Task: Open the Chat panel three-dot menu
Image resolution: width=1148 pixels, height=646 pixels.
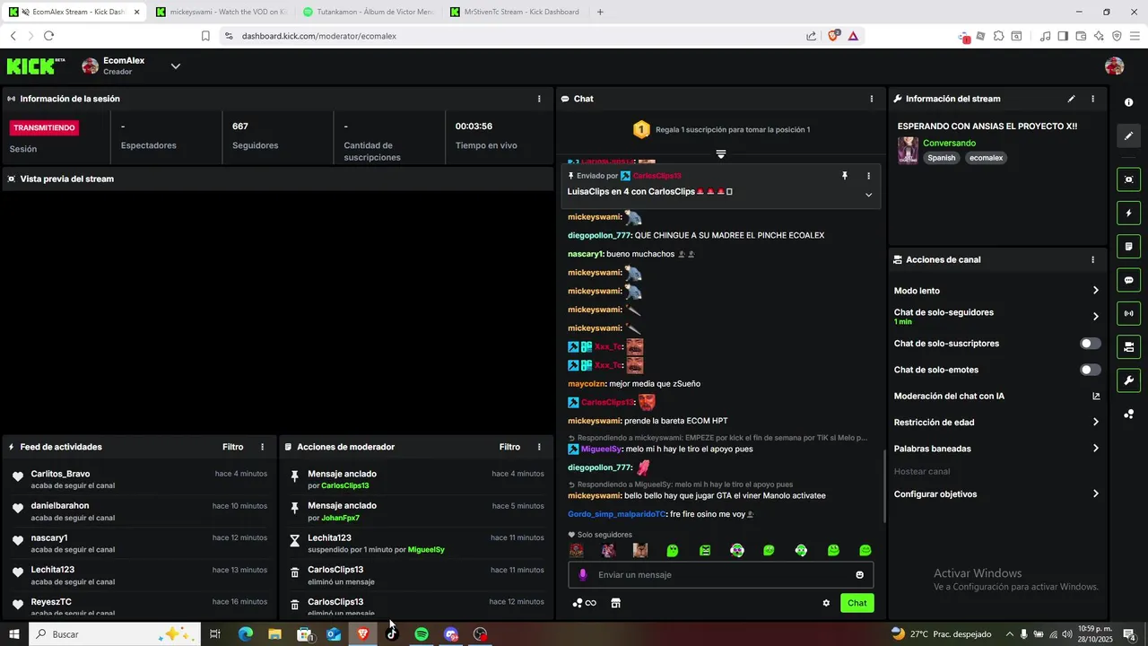Action: (872, 99)
